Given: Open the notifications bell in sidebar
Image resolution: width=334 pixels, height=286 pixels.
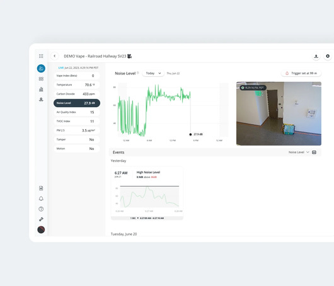Looking at the screenshot, I should pos(41,198).
